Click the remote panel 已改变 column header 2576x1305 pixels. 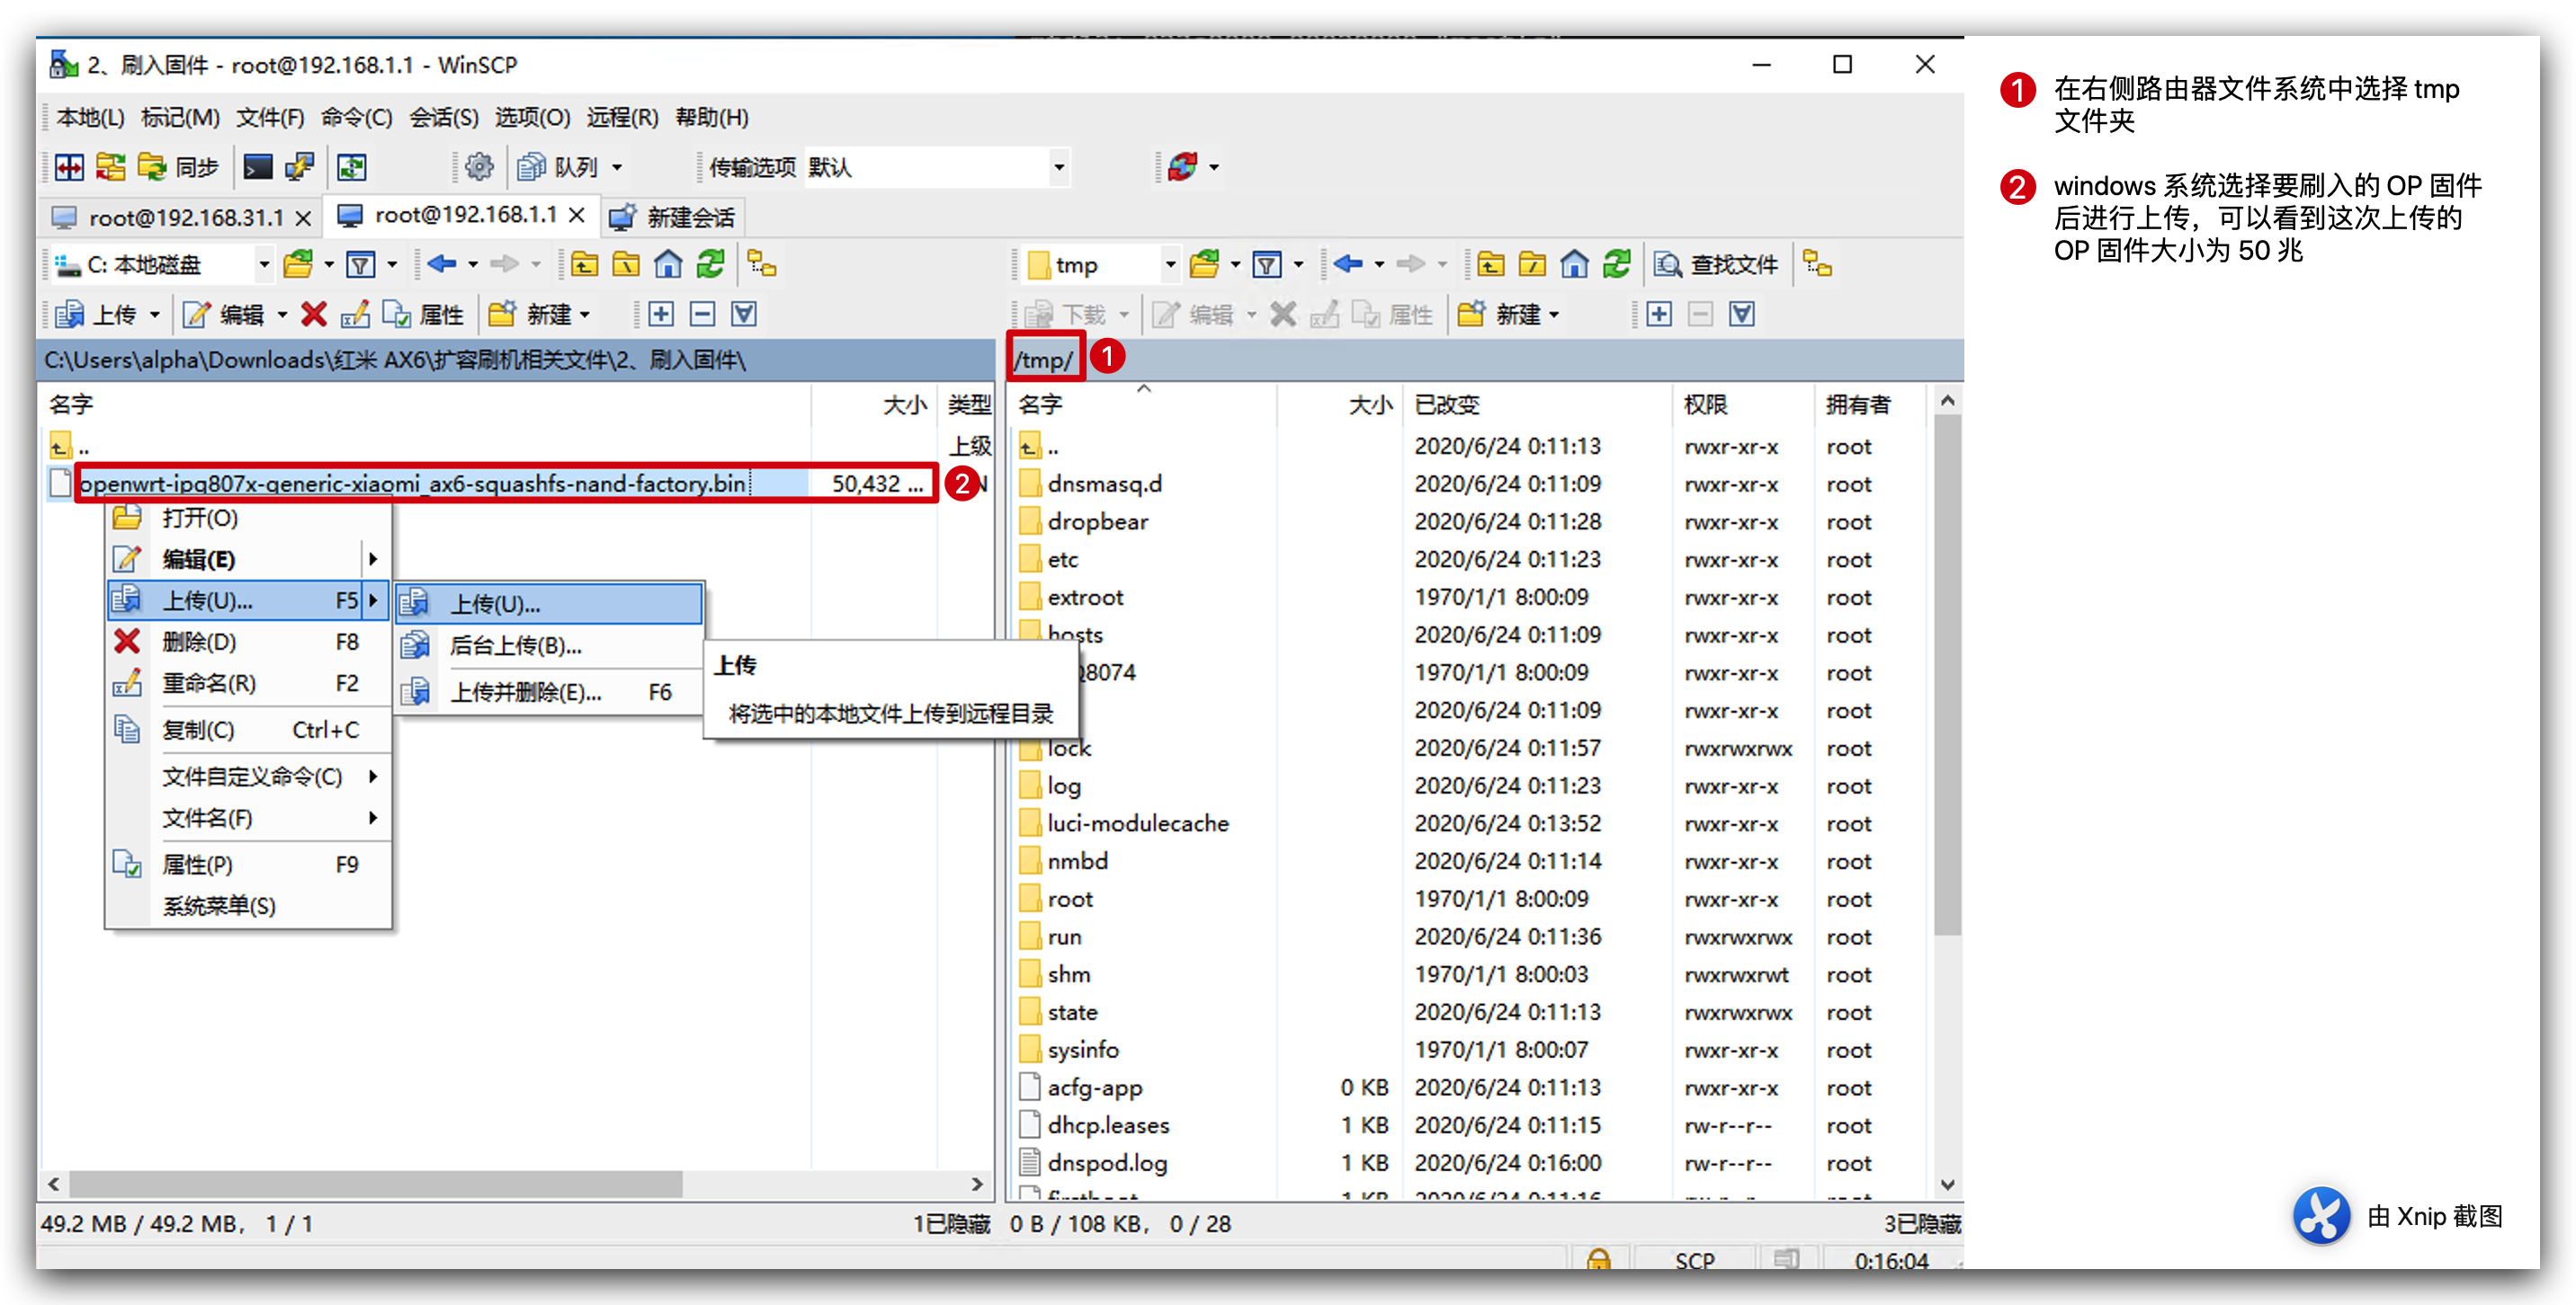tap(1538, 404)
